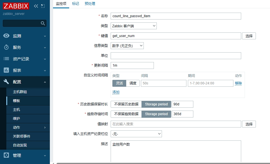
Task: Click the sidebar hide/kiosk icon
Action: click(43, 6)
